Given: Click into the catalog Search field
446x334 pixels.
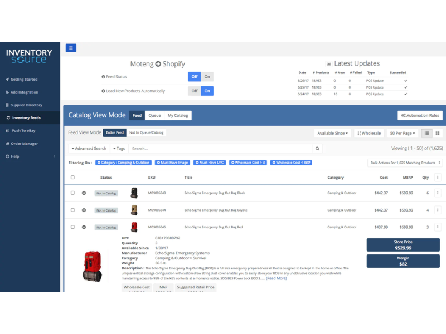Looking at the screenshot, I should click(x=220, y=149).
